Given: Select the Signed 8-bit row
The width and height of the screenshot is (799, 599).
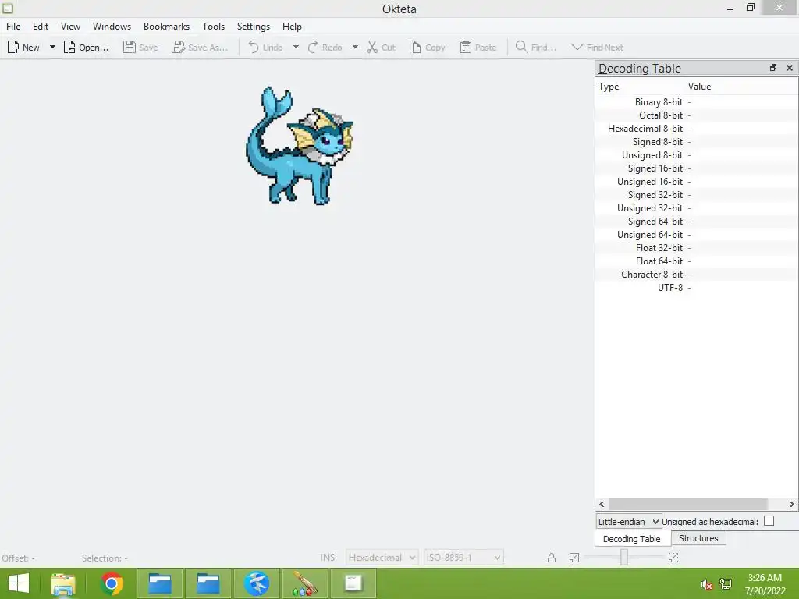Looking at the screenshot, I should pyautogui.click(x=697, y=142).
